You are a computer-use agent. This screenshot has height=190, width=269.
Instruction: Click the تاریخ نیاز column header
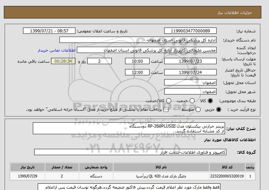click(28, 167)
